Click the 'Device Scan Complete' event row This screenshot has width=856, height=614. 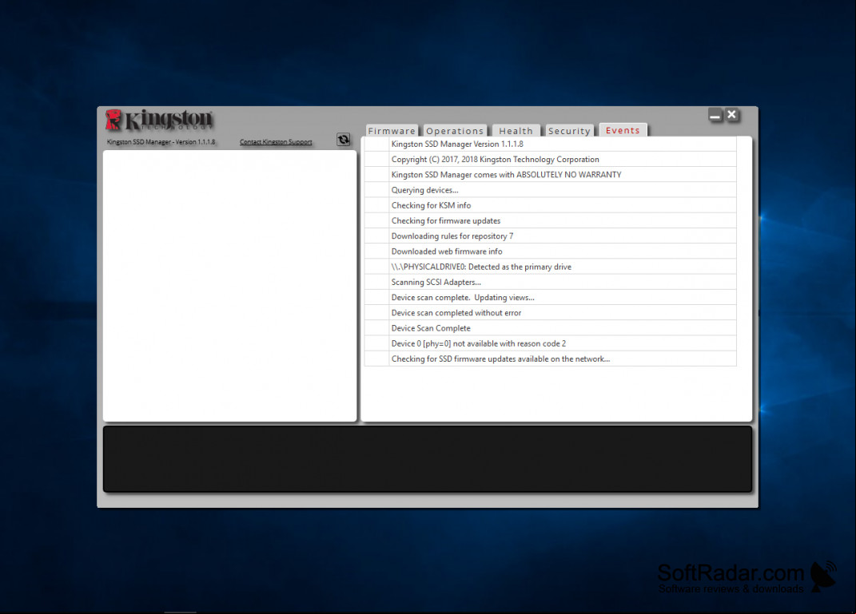tap(550, 327)
